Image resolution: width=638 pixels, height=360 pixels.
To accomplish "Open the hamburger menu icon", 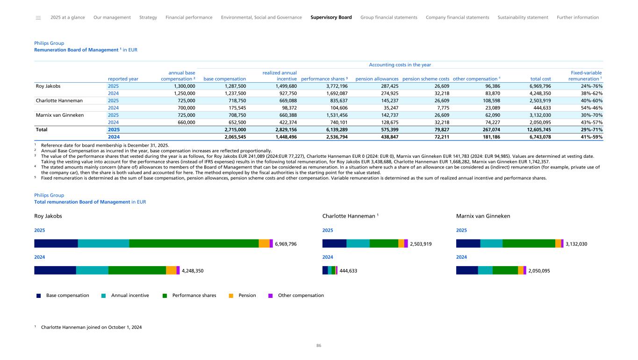I will 38,18.
